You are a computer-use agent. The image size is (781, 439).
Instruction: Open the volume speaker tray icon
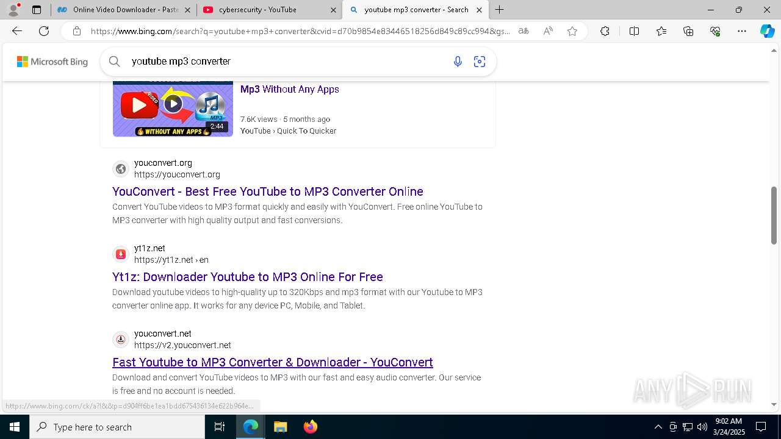pos(702,427)
